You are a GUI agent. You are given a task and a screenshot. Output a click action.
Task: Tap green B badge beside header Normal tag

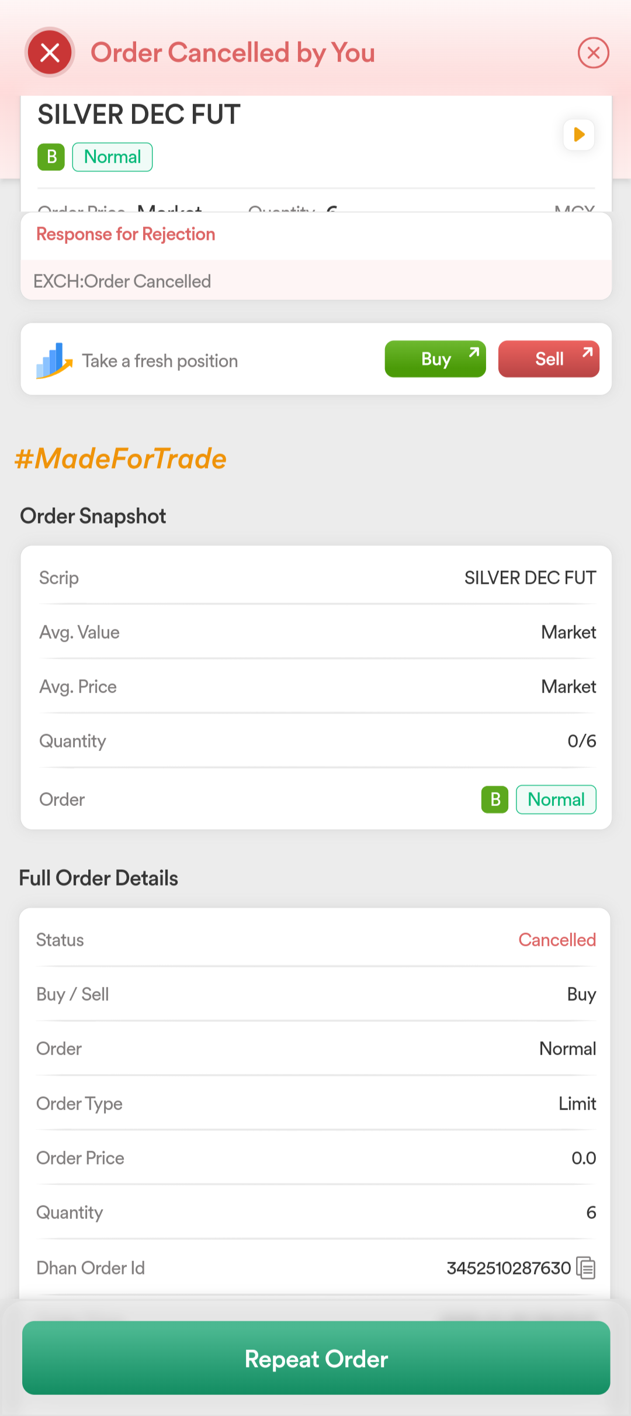tap(51, 157)
